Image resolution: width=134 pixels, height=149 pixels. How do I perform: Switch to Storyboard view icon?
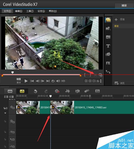pos(10,91)
